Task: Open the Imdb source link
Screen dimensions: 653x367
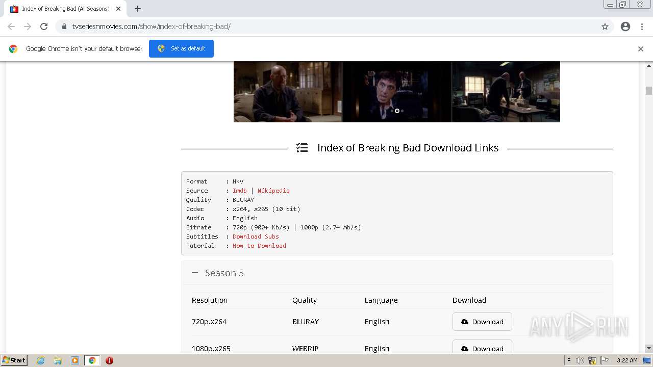Action: click(239, 191)
